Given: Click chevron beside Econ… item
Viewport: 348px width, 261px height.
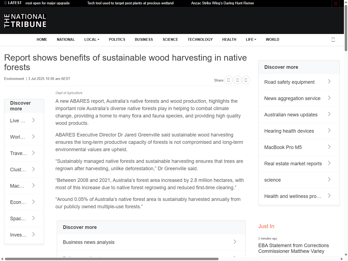Looking at the screenshot, I should [x=33, y=202].
